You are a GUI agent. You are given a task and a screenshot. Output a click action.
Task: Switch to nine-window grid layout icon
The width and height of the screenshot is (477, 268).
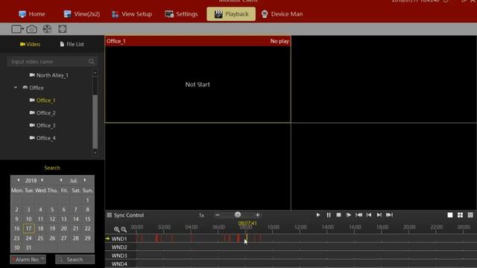470,215
